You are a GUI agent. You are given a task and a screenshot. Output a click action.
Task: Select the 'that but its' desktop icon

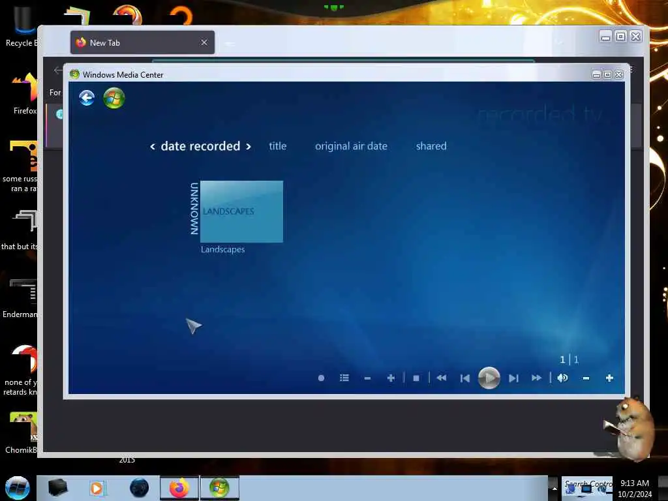(x=20, y=230)
